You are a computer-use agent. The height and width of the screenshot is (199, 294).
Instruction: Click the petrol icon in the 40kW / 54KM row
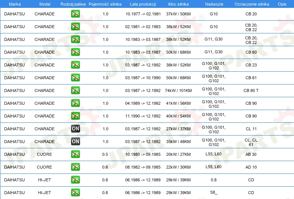(x=75, y=116)
